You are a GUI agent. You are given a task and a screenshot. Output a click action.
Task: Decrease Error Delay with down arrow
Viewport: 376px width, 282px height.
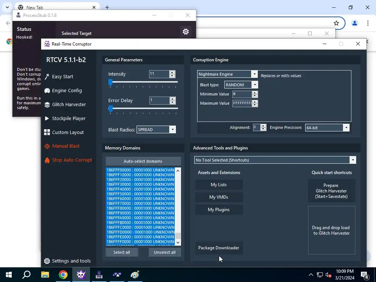173,102
